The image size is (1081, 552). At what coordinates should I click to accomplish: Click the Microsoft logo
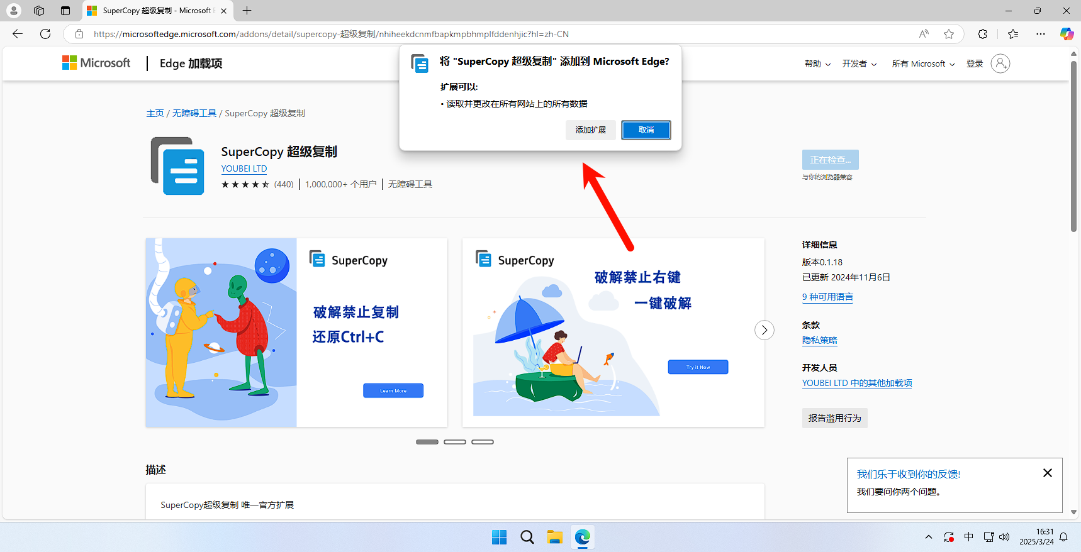96,63
